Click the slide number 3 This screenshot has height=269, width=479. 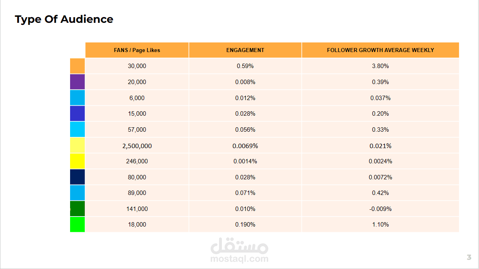469,257
